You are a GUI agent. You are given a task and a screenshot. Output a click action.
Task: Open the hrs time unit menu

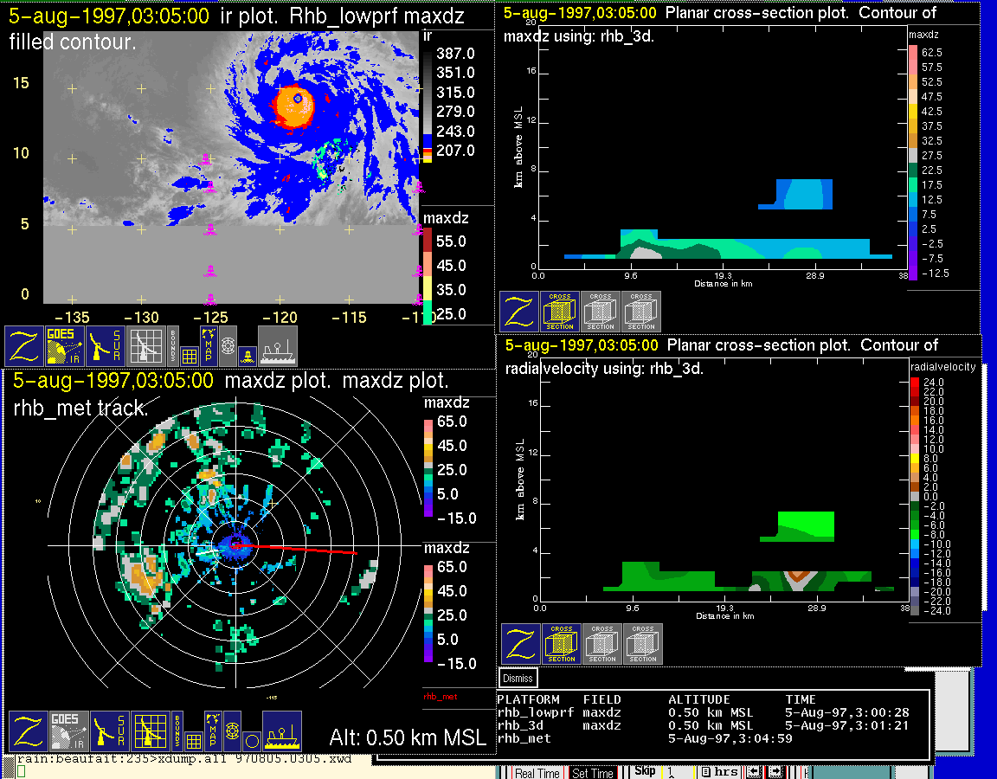pyautogui.click(x=719, y=772)
